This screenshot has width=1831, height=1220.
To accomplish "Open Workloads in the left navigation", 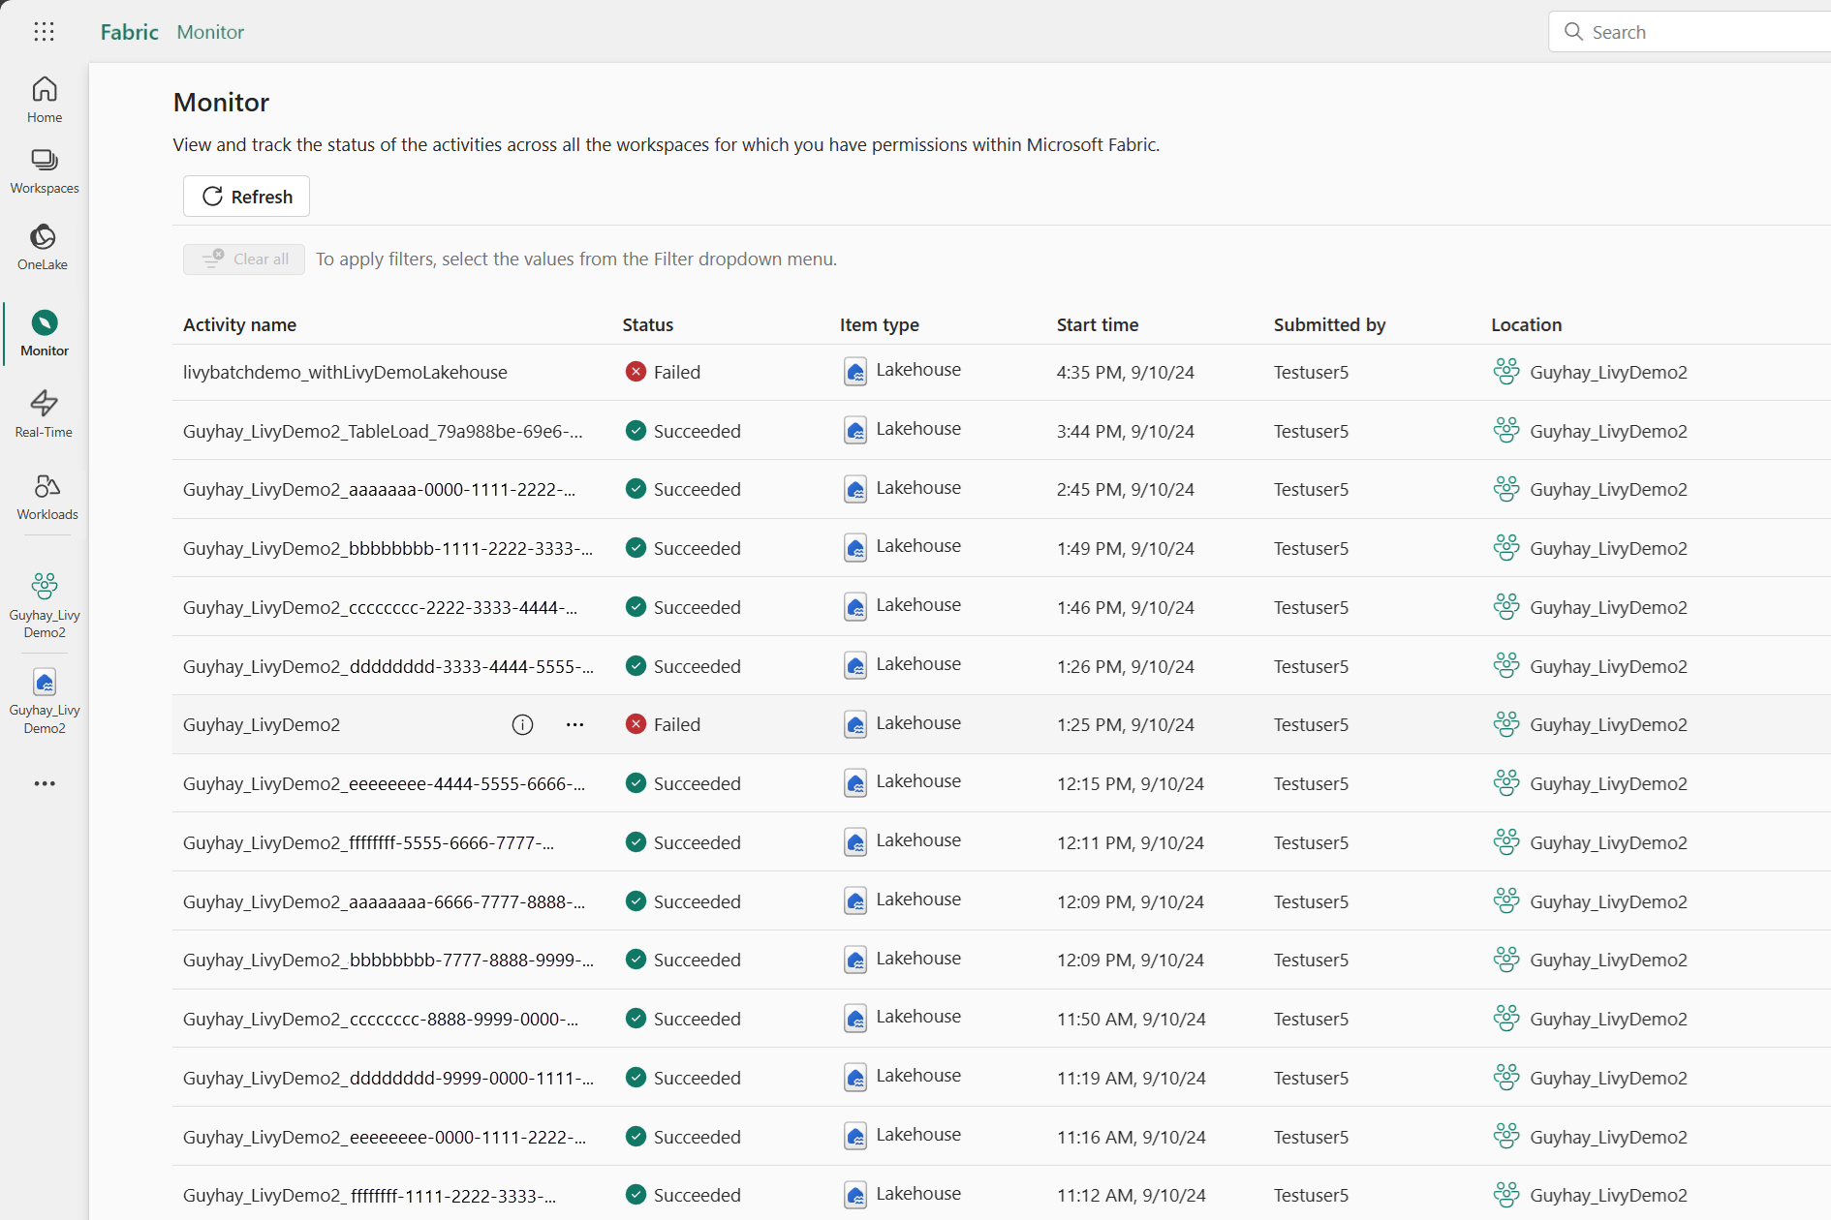I will (47, 497).
